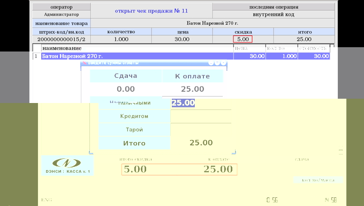Click the barcode value 2000000000015/2
Image resolution: width=364 pixels, height=206 pixels.
61,39
